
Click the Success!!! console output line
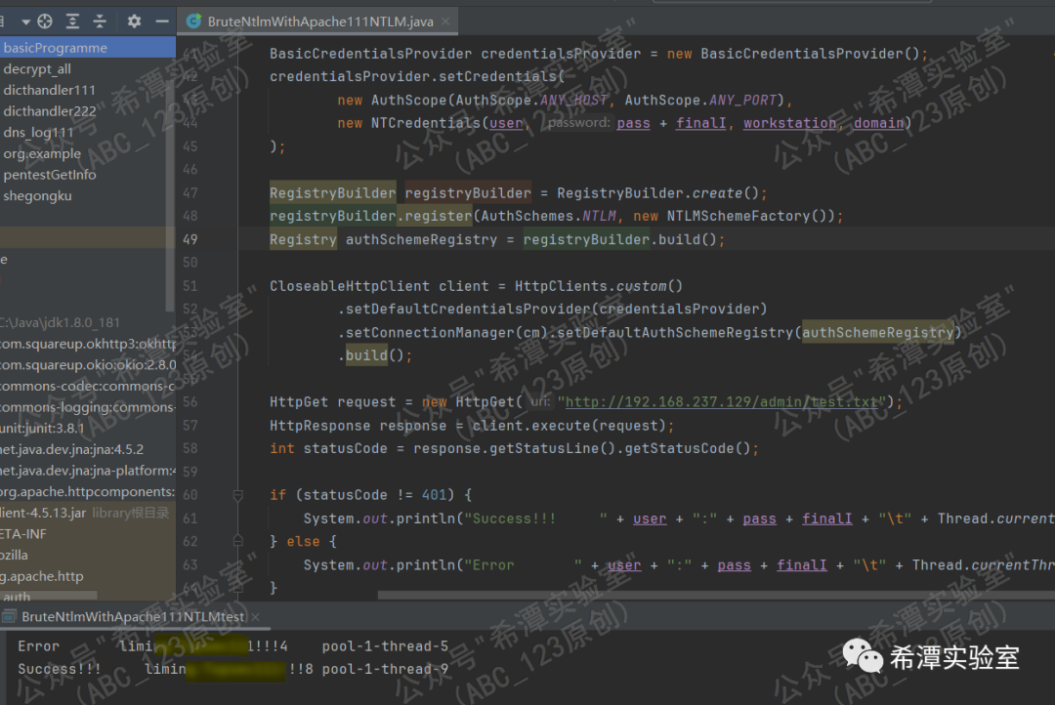click(x=232, y=669)
